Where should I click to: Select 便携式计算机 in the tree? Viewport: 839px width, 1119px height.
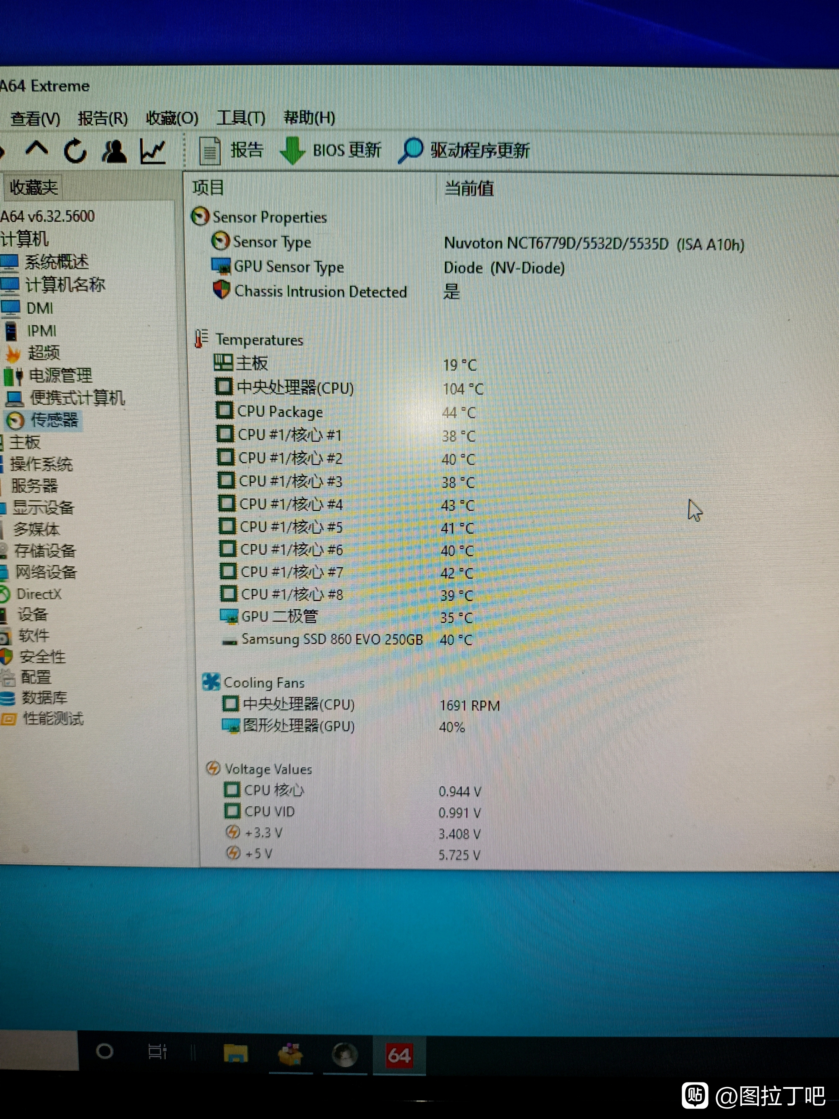pyautogui.click(x=65, y=398)
